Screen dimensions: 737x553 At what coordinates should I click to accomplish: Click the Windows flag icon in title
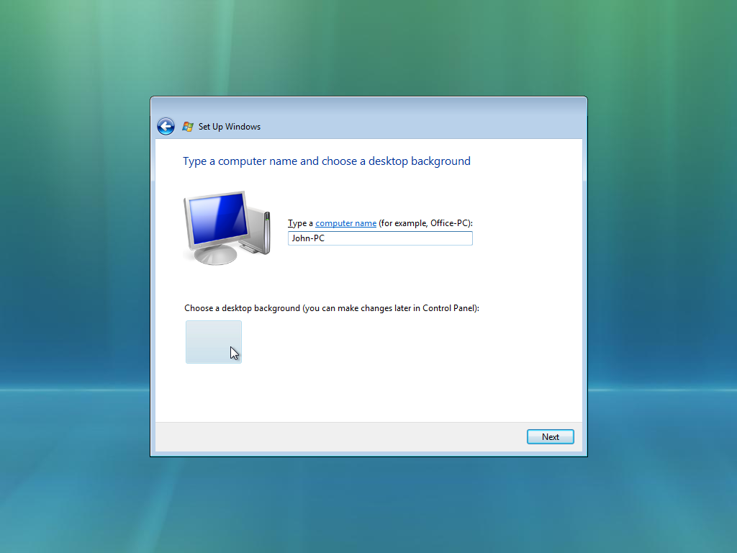tap(188, 127)
